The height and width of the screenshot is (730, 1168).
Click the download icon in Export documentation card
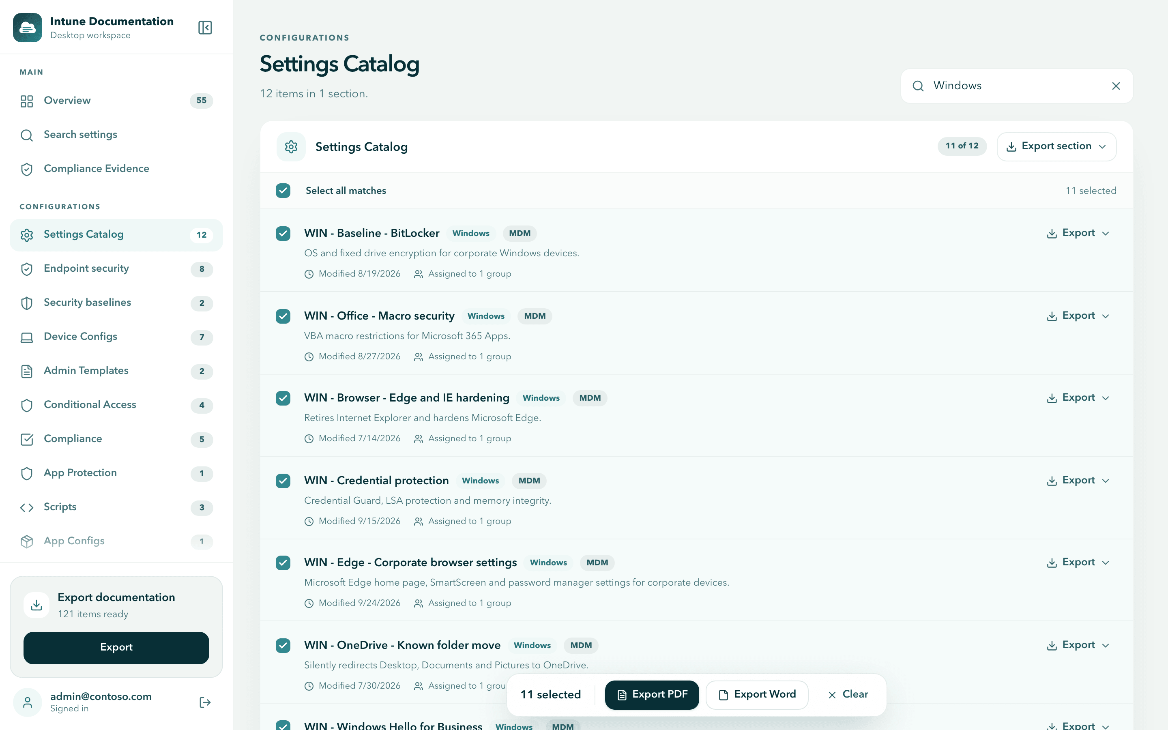click(36, 605)
